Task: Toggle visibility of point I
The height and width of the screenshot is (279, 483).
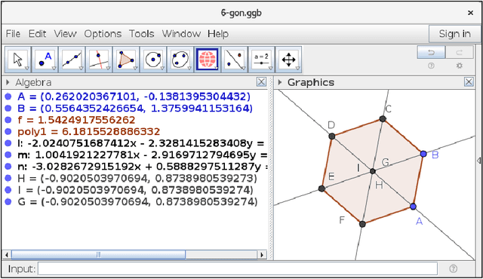Action: tap(8, 190)
